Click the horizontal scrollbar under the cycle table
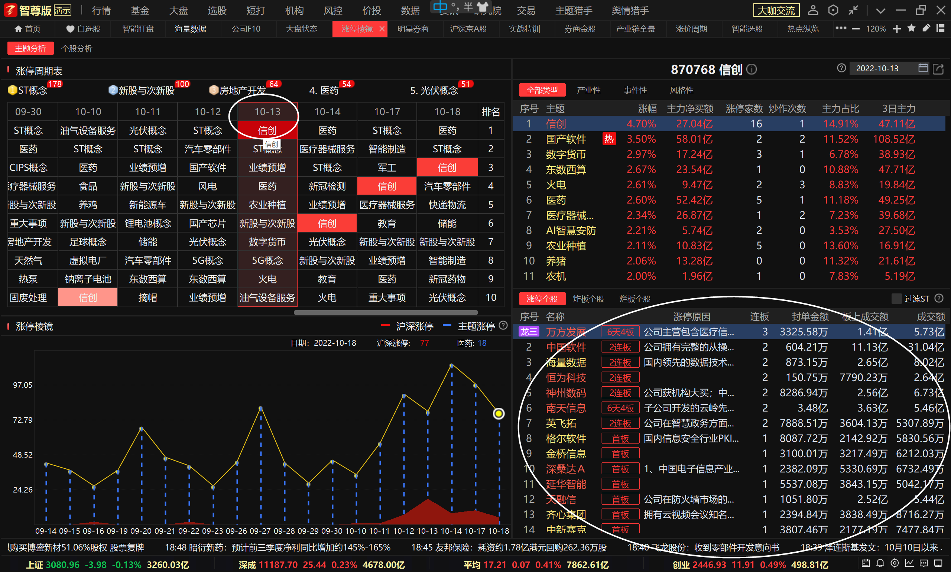Screen dimensions: 951x572 tap(386, 312)
